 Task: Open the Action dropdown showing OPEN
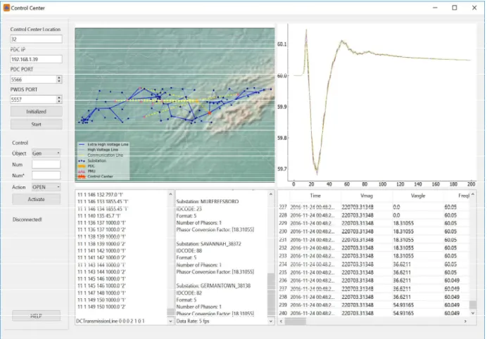click(46, 187)
